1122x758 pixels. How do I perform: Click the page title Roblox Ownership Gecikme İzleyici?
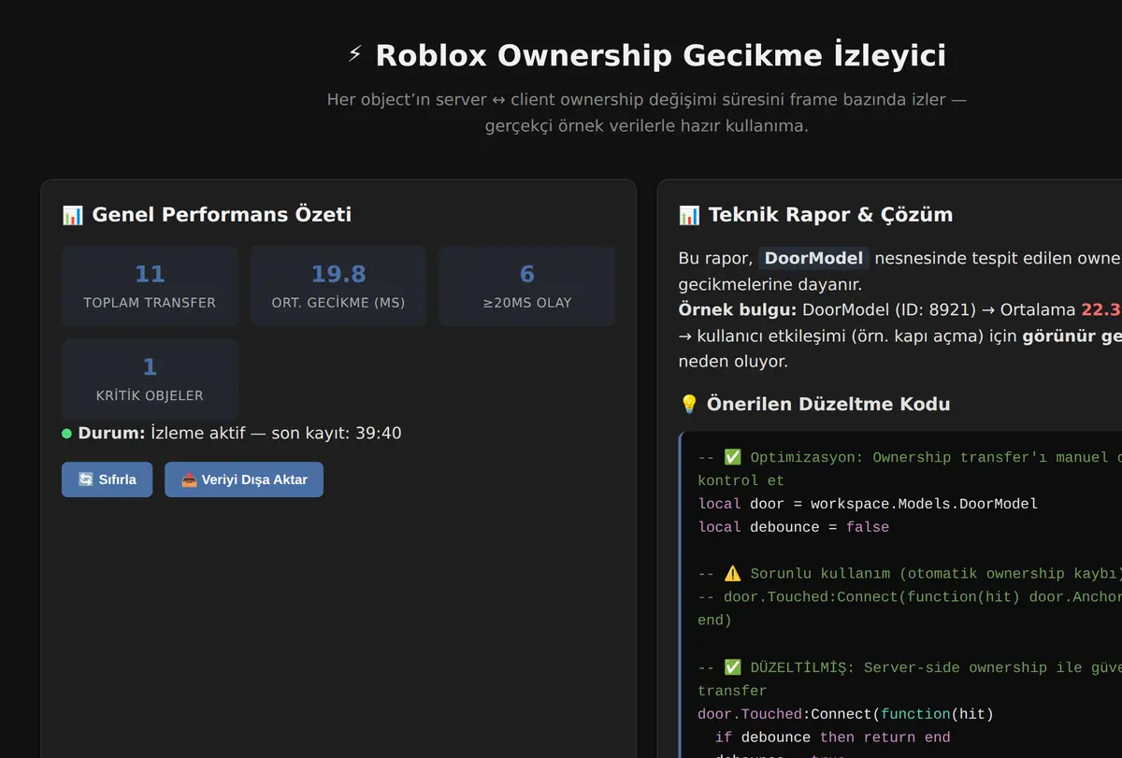pos(660,55)
